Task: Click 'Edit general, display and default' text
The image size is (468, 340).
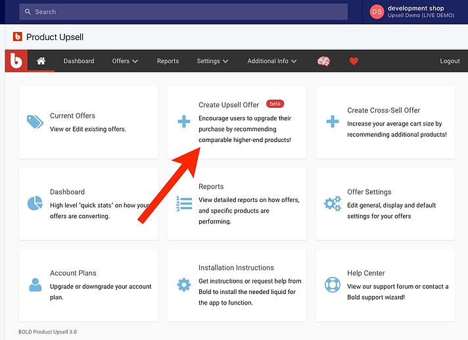Action: [391, 205]
